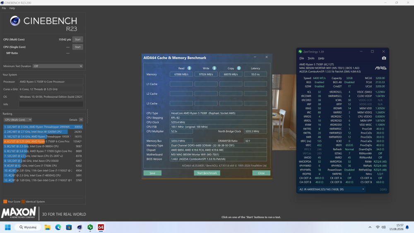Open ZenTimings memory module dropdown

pyautogui.click(x=332, y=189)
